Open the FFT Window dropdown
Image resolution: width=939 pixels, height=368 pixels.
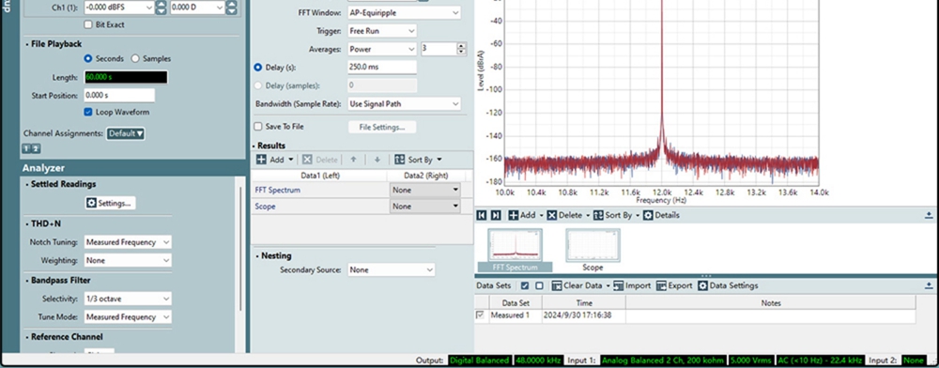coord(404,12)
